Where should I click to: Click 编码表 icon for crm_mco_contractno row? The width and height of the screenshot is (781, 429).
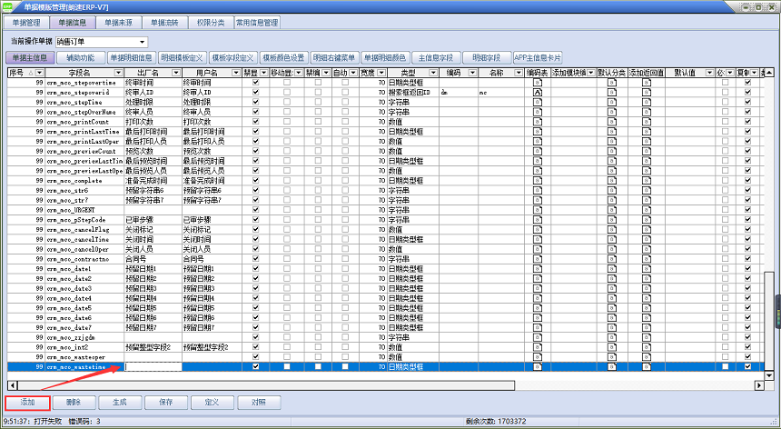tap(538, 259)
